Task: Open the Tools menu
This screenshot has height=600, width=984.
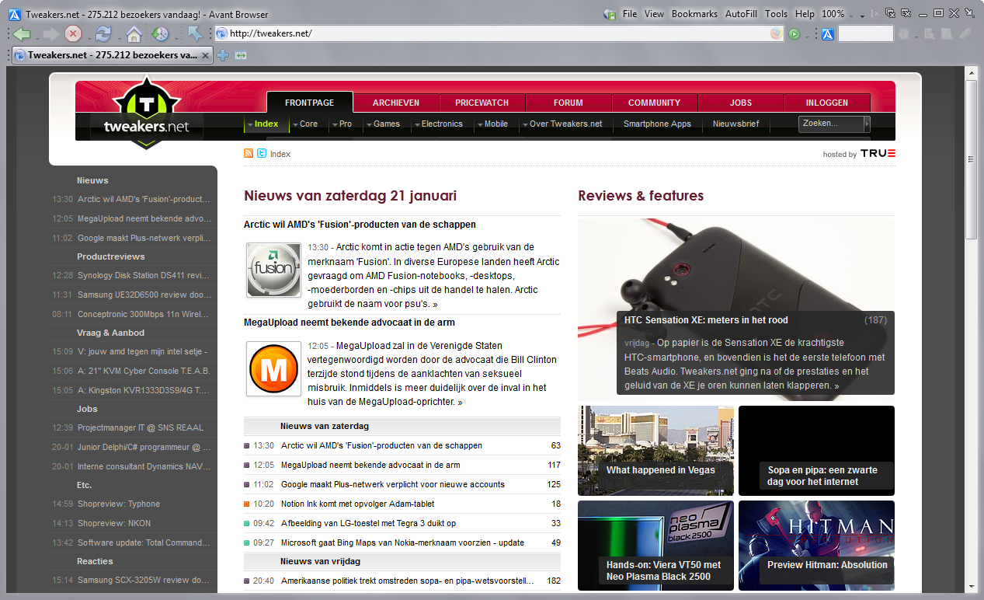Action: click(x=776, y=14)
